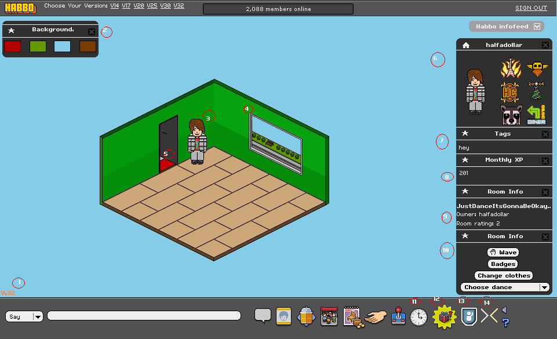Image resolution: width=557 pixels, height=339 pixels.
Task: Open the inventory hand icon
Action: pyautogui.click(x=376, y=316)
